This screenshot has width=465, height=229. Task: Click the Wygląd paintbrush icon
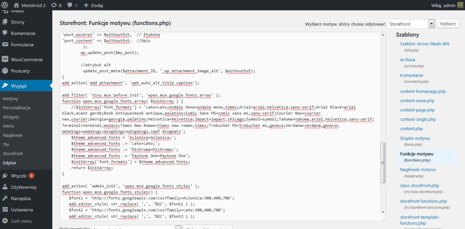coord(5,86)
